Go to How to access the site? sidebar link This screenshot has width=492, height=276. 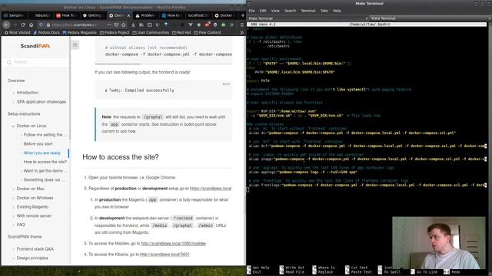pos(45,162)
